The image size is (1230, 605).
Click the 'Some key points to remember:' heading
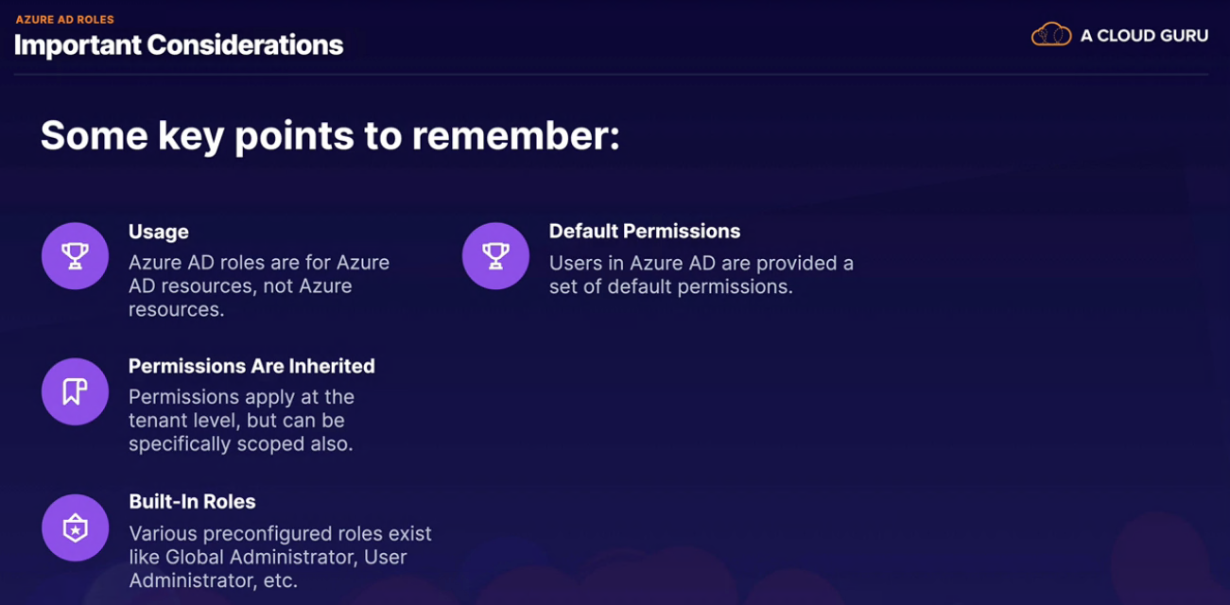tap(330, 135)
